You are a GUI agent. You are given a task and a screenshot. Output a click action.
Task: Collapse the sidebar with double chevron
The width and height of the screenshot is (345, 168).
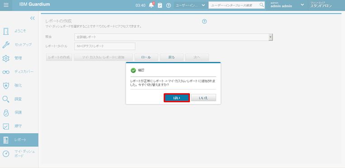pos(33,18)
